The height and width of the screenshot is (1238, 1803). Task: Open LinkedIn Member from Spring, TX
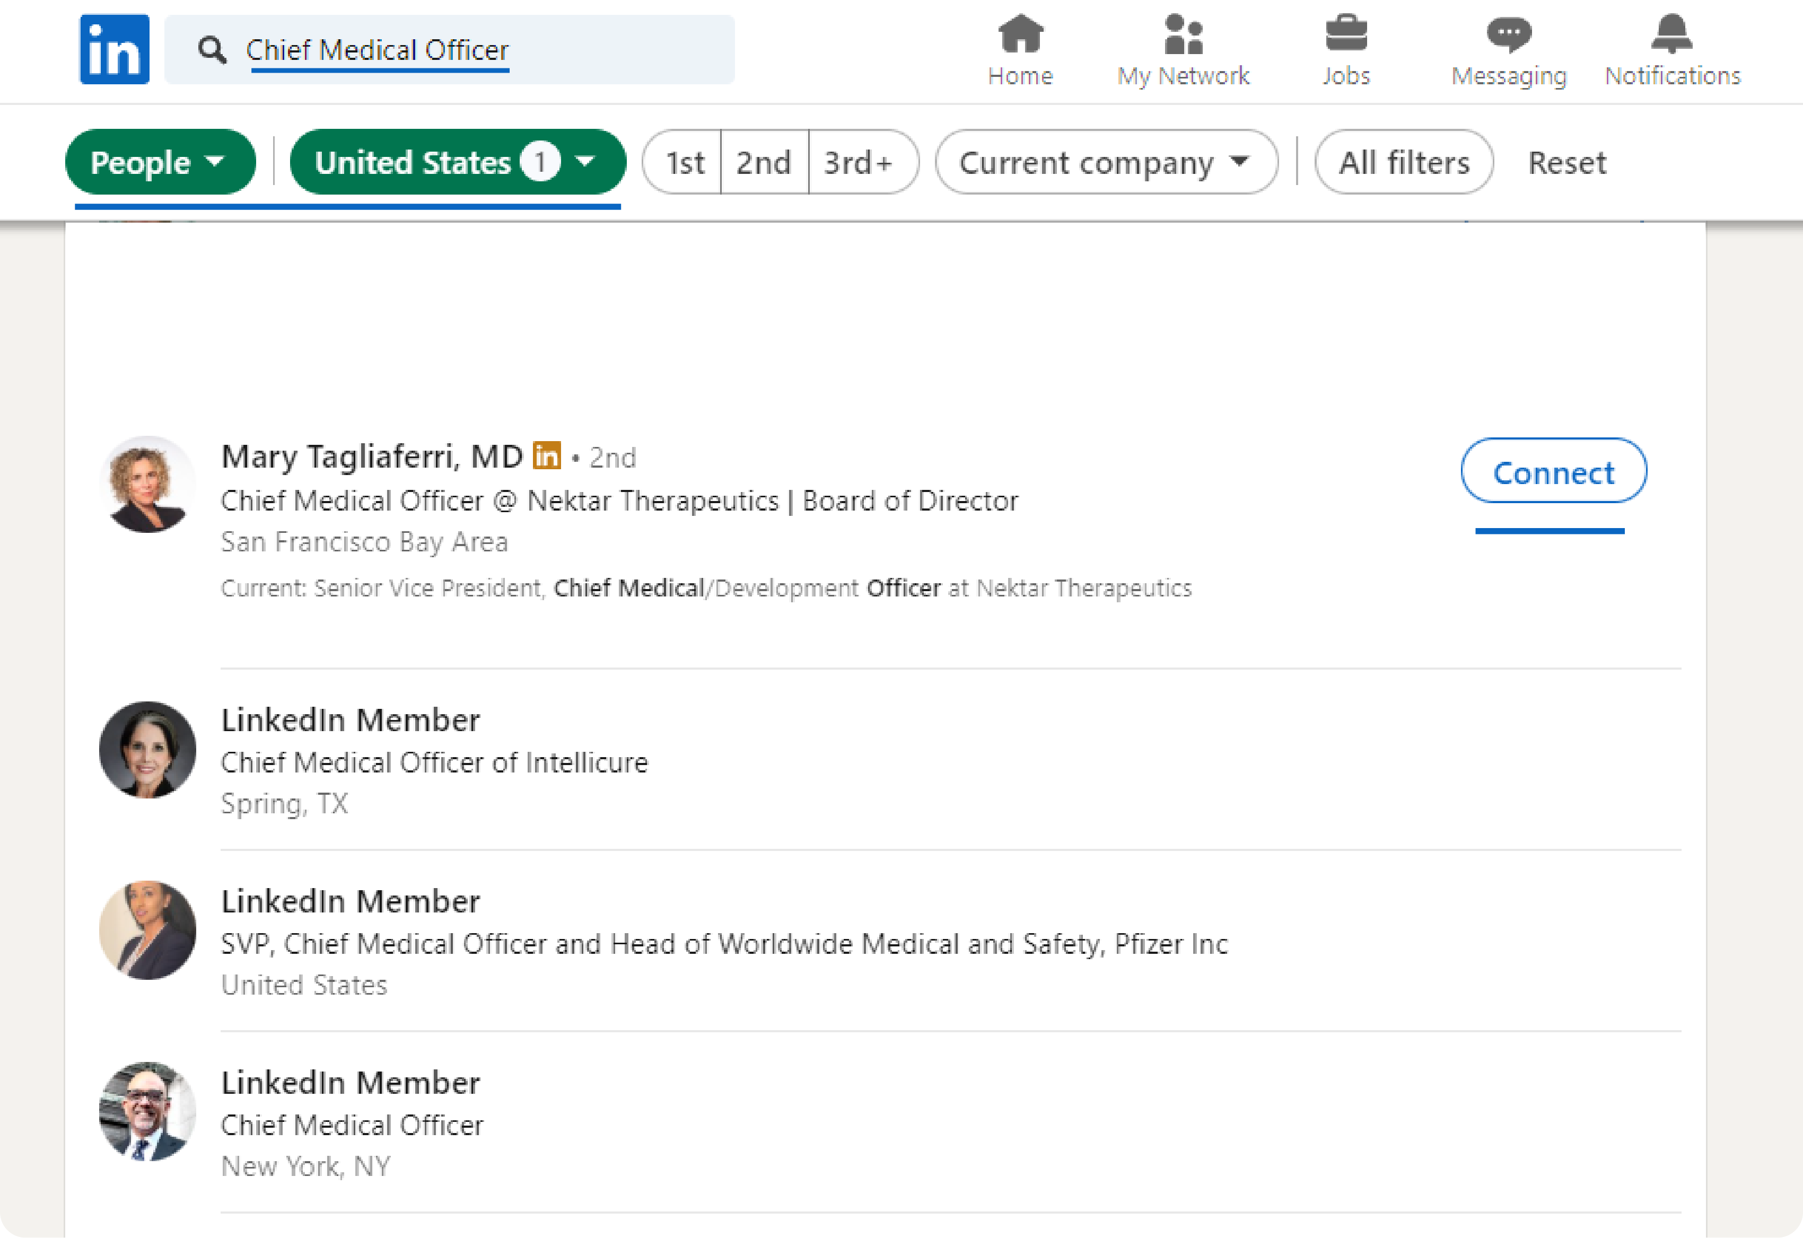point(351,720)
